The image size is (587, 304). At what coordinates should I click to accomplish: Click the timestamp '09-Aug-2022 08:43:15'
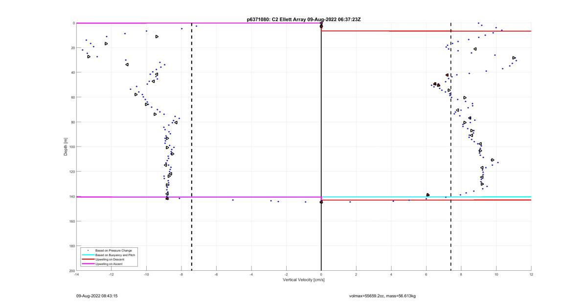(97, 296)
